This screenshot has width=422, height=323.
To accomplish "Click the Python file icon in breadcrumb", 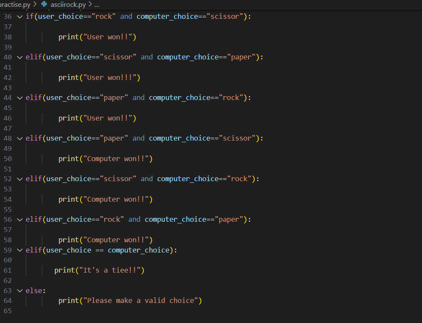I will click(x=44, y=4).
